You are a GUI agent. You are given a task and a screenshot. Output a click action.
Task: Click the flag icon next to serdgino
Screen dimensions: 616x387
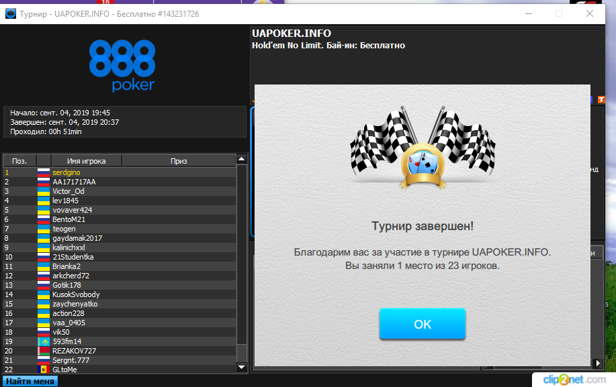44,172
